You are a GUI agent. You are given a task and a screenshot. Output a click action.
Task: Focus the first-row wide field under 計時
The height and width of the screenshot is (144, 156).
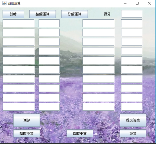(19, 23)
